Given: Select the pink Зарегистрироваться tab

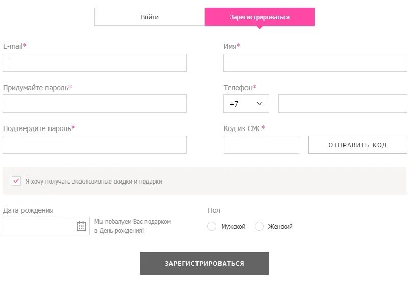Looking at the screenshot, I should coord(259,17).
